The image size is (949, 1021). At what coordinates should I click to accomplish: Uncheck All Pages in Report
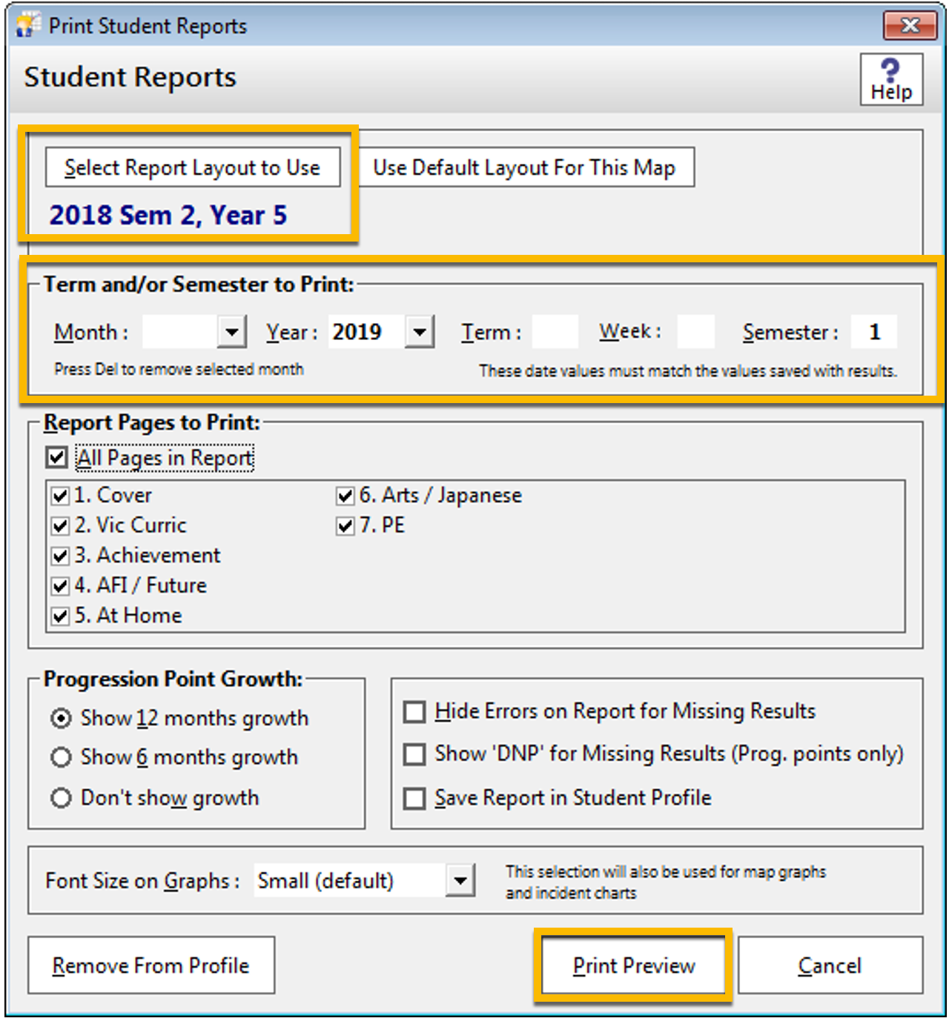56,457
